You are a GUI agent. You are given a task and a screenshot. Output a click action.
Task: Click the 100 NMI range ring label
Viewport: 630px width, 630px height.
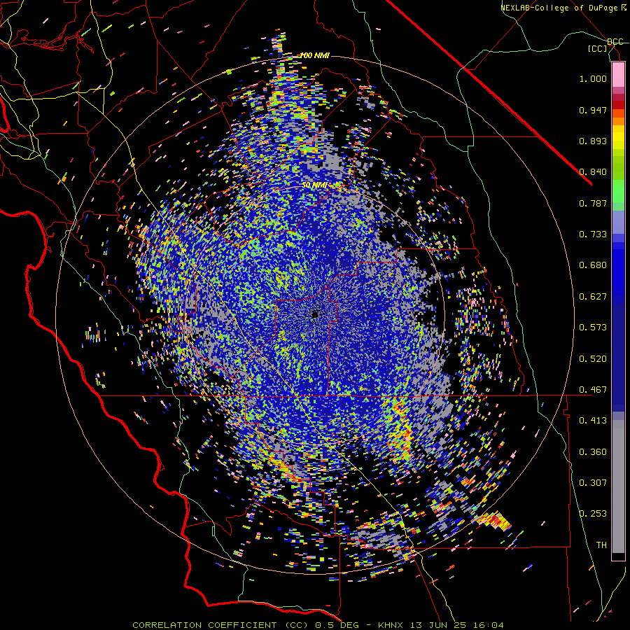[x=314, y=55]
